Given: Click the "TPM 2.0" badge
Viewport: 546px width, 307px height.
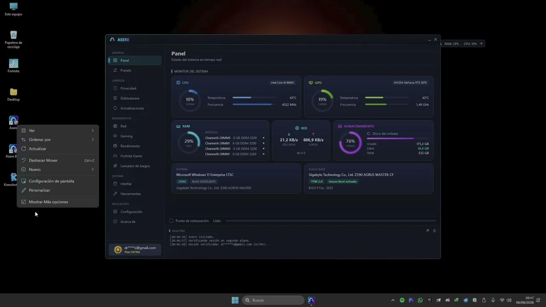Looking at the screenshot, I should pyautogui.click(x=317, y=182).
